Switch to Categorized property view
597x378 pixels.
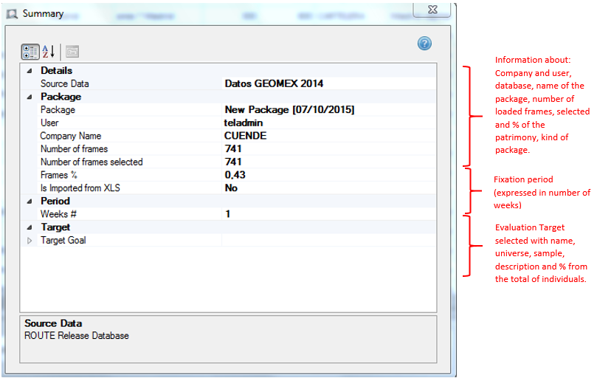click(30, 52)
